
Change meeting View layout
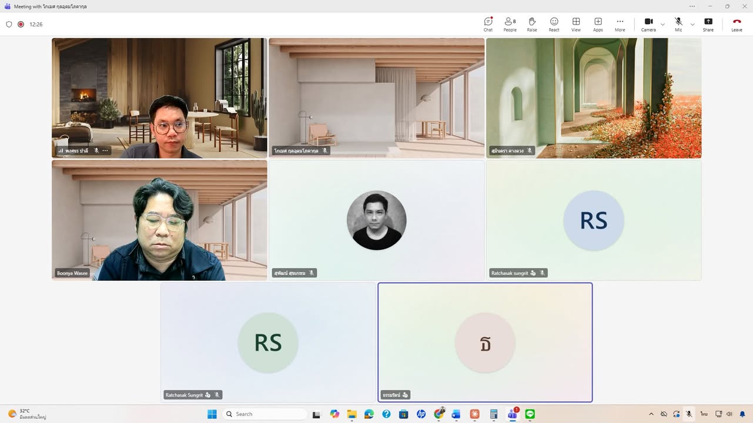576,24
